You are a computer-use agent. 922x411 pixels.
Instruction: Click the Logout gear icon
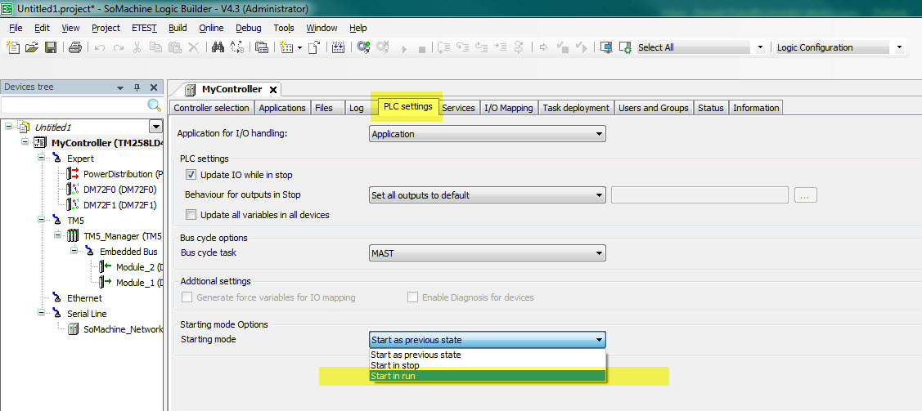383,47
